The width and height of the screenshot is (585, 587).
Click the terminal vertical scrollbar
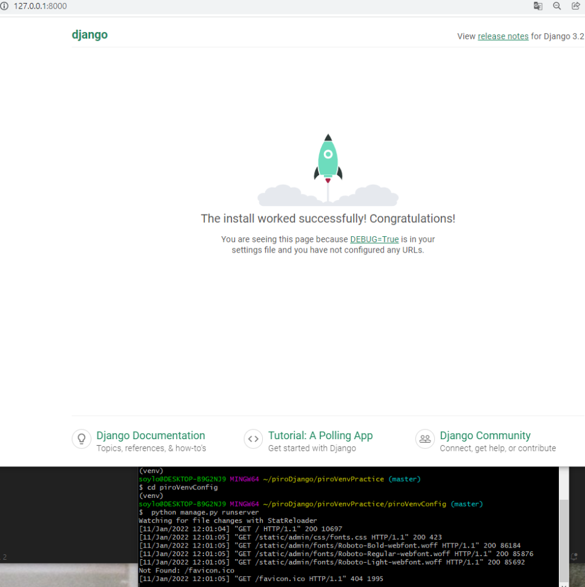tap(564, 524)
